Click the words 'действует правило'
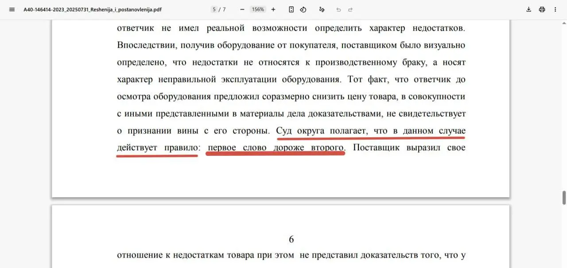The image size is (567, 268). [x=157, y=148]
